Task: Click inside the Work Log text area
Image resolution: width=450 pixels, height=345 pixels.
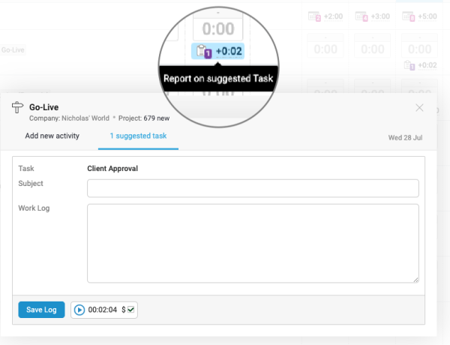Action: click(253, 243)
